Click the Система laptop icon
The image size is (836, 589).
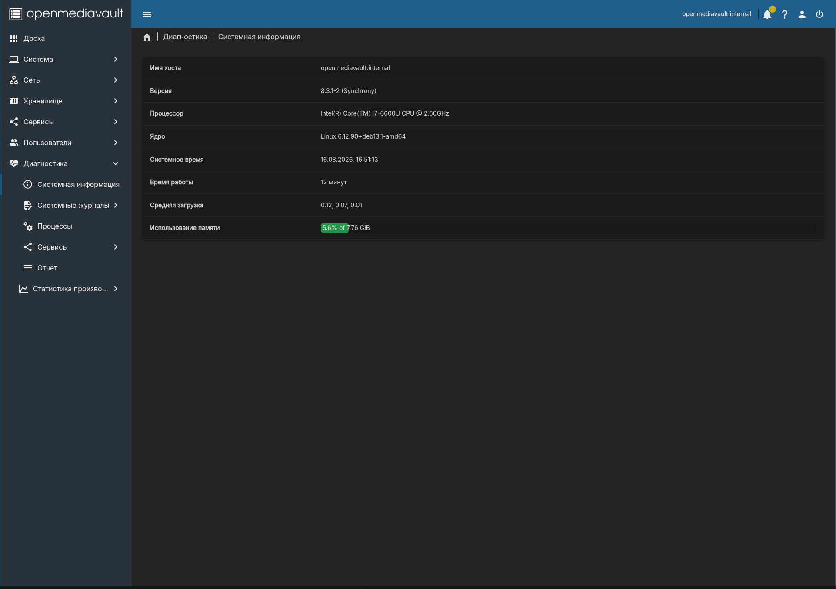pyautogui.click(x=14, y=59)
